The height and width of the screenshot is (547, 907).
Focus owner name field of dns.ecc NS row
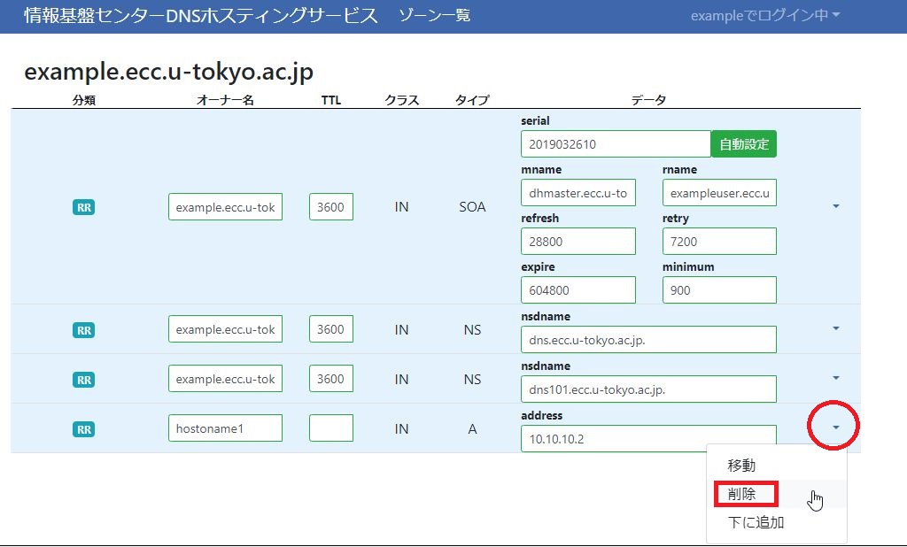[226, 329]
